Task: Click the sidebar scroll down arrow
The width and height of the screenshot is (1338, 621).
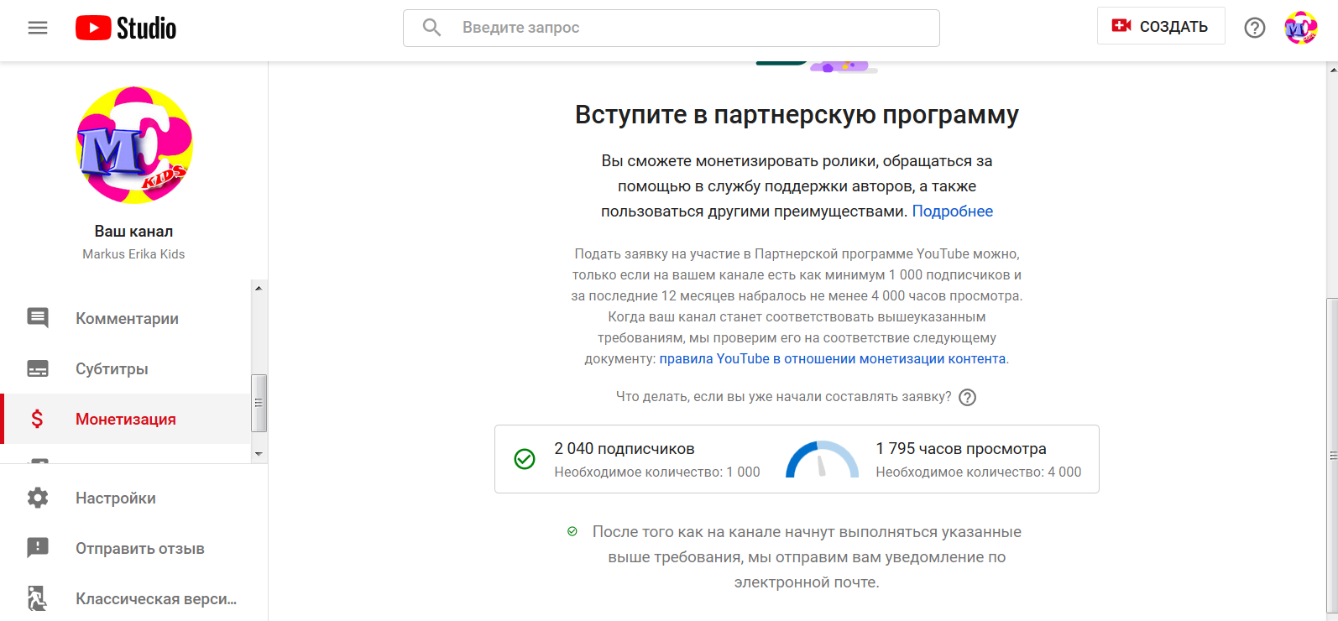Action: pos(259,454)
